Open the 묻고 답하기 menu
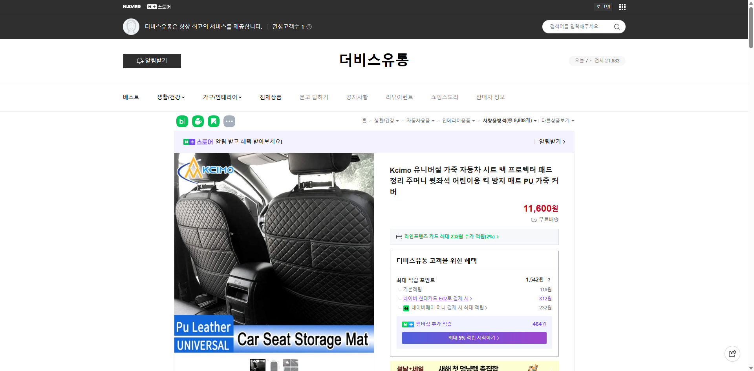This screenshot has width=754, height=371. [x=313, y=97]
